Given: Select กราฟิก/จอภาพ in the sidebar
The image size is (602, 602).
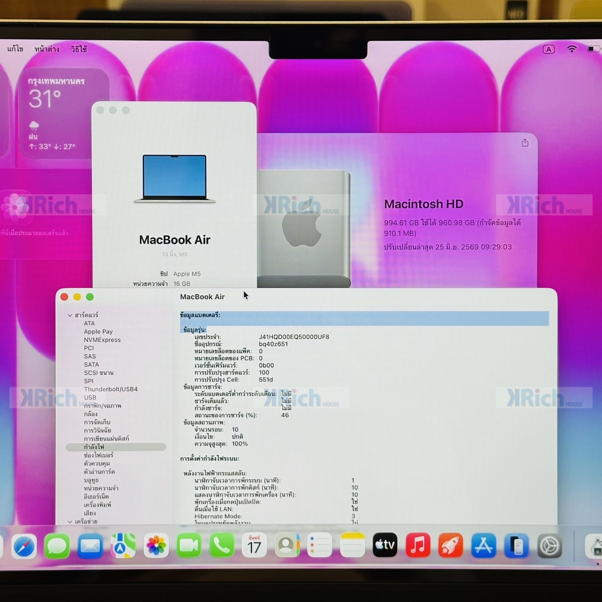Looking at the screenshot, I should 103,405.
